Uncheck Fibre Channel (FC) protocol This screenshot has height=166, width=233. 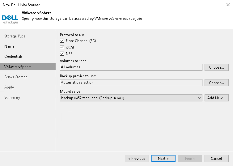tap(62, 41)
